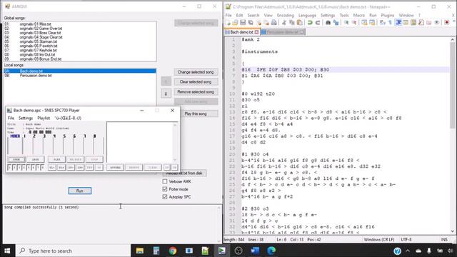Click the Zoom In icon in Notepad++
This screenshot has width=457, height=257.
pos(346,23)
